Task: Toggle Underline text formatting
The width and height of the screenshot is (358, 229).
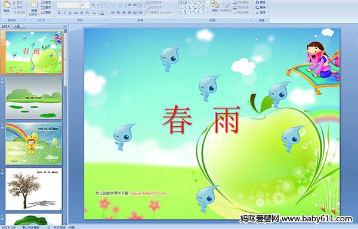Action: [70, 13]
